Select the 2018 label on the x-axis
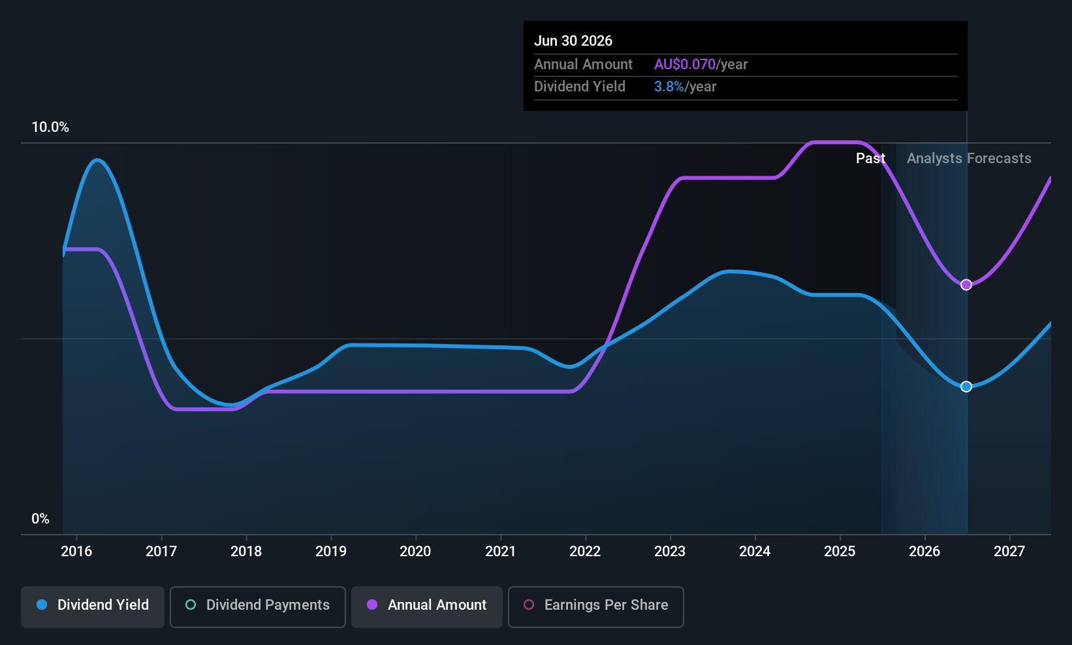The width and height of the screenshot is (1072, 645). coord(246,551)
